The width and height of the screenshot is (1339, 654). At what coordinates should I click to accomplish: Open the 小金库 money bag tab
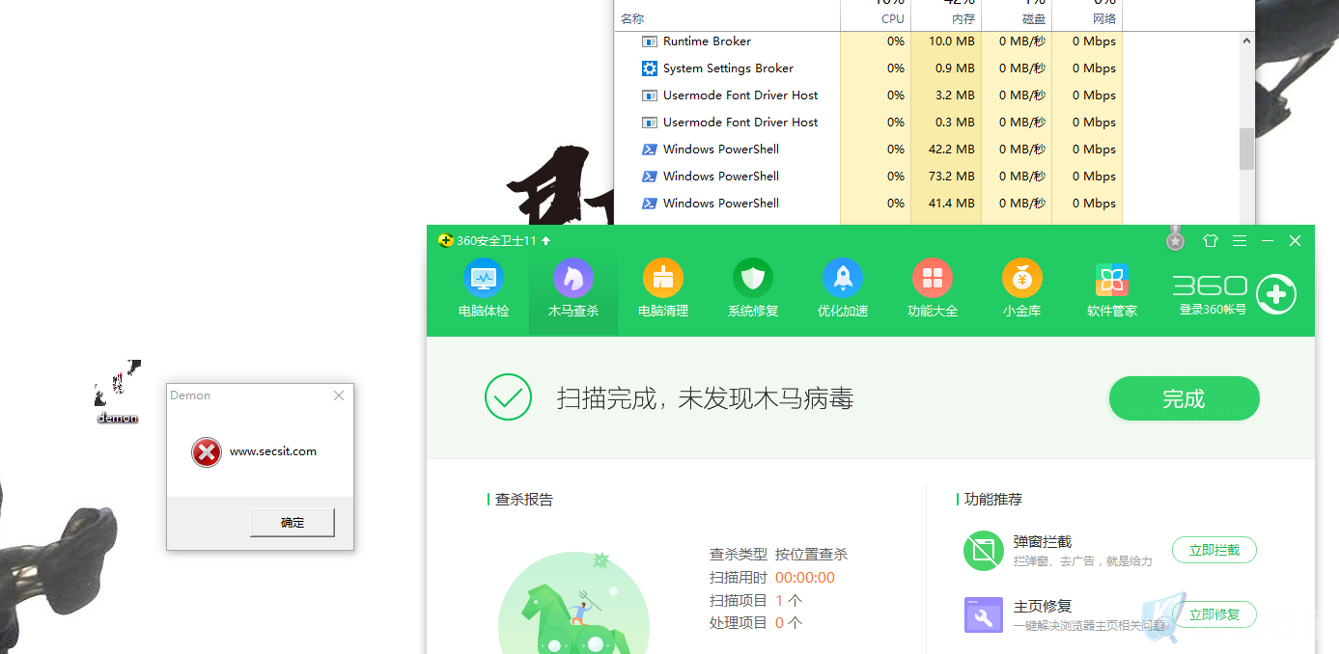1022,288
